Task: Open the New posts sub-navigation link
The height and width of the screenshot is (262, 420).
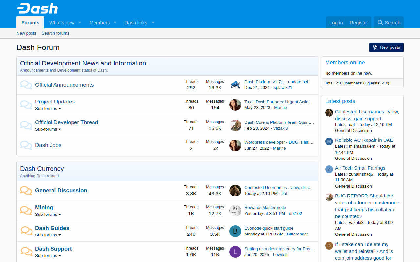Action: [x=26, y=33]
